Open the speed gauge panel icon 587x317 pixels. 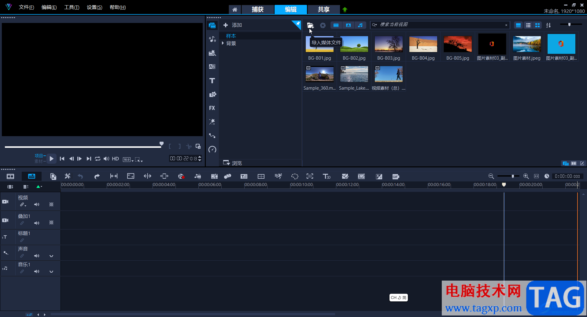(212, 149)
